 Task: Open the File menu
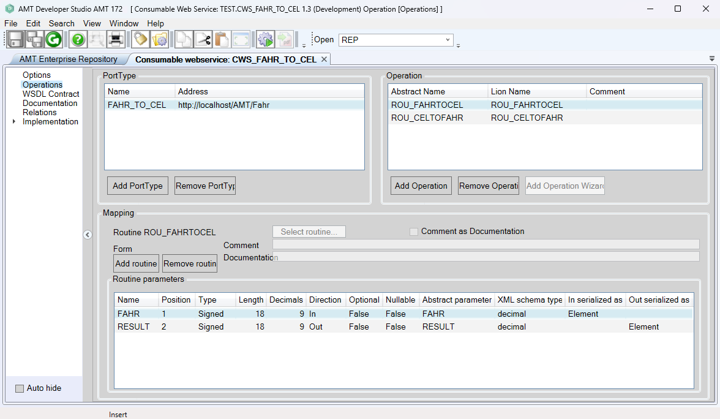[x=10, y=23]
